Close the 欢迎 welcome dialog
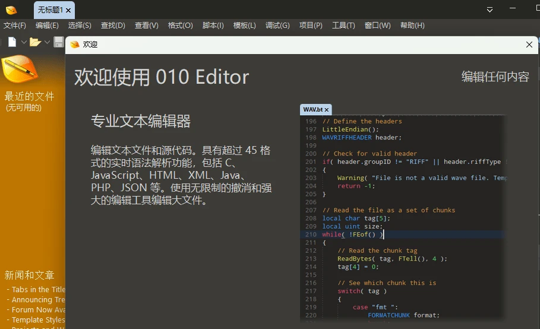540x329 pixels. pyautogui.click(x=529, y=45)
